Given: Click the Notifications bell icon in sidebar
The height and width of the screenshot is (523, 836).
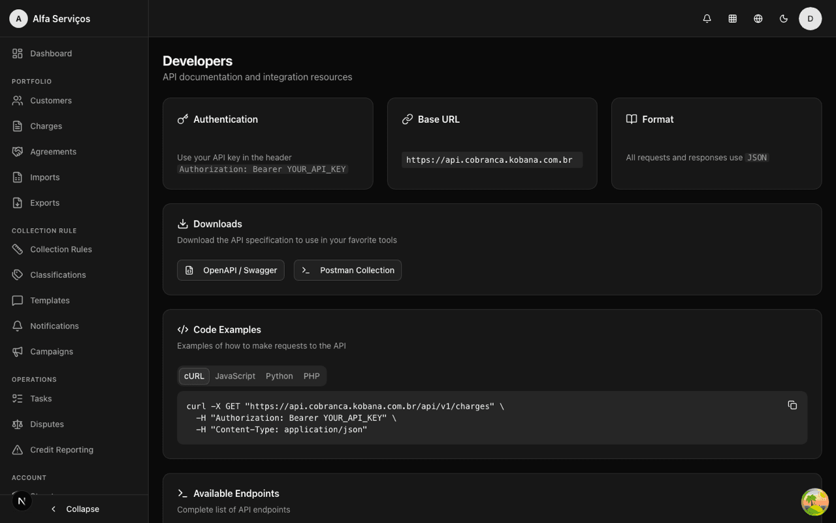Looking at the screenshot, I should (18, 326).
